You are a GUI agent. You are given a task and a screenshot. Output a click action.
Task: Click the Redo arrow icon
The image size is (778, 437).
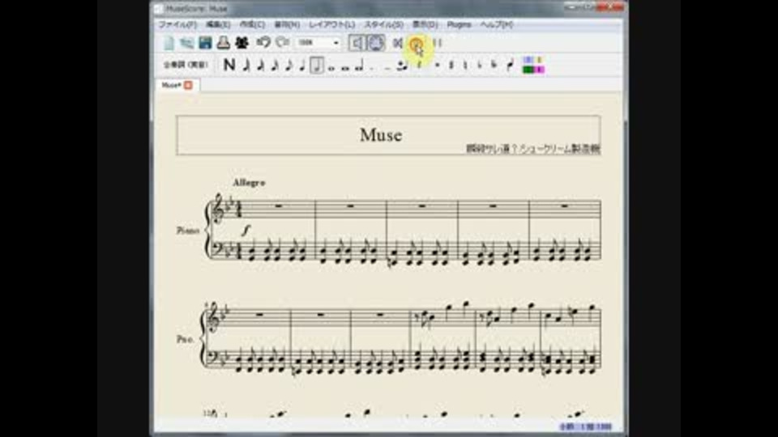pyautogui.click(x=282, y=43)
